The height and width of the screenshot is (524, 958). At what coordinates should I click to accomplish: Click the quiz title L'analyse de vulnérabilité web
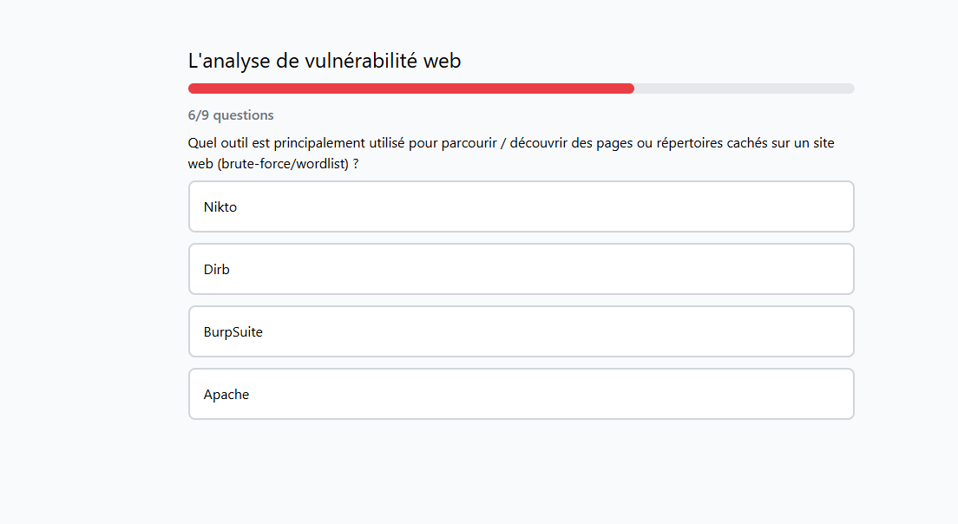(325, 61)
